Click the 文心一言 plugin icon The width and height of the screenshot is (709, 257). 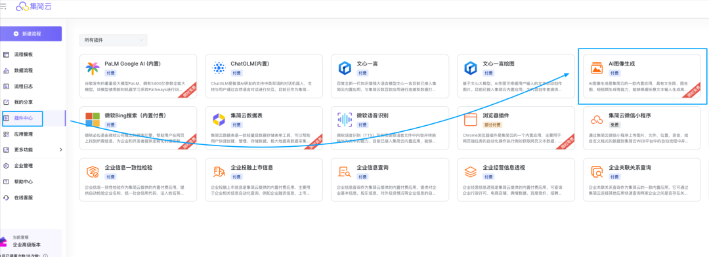(345, 68)
